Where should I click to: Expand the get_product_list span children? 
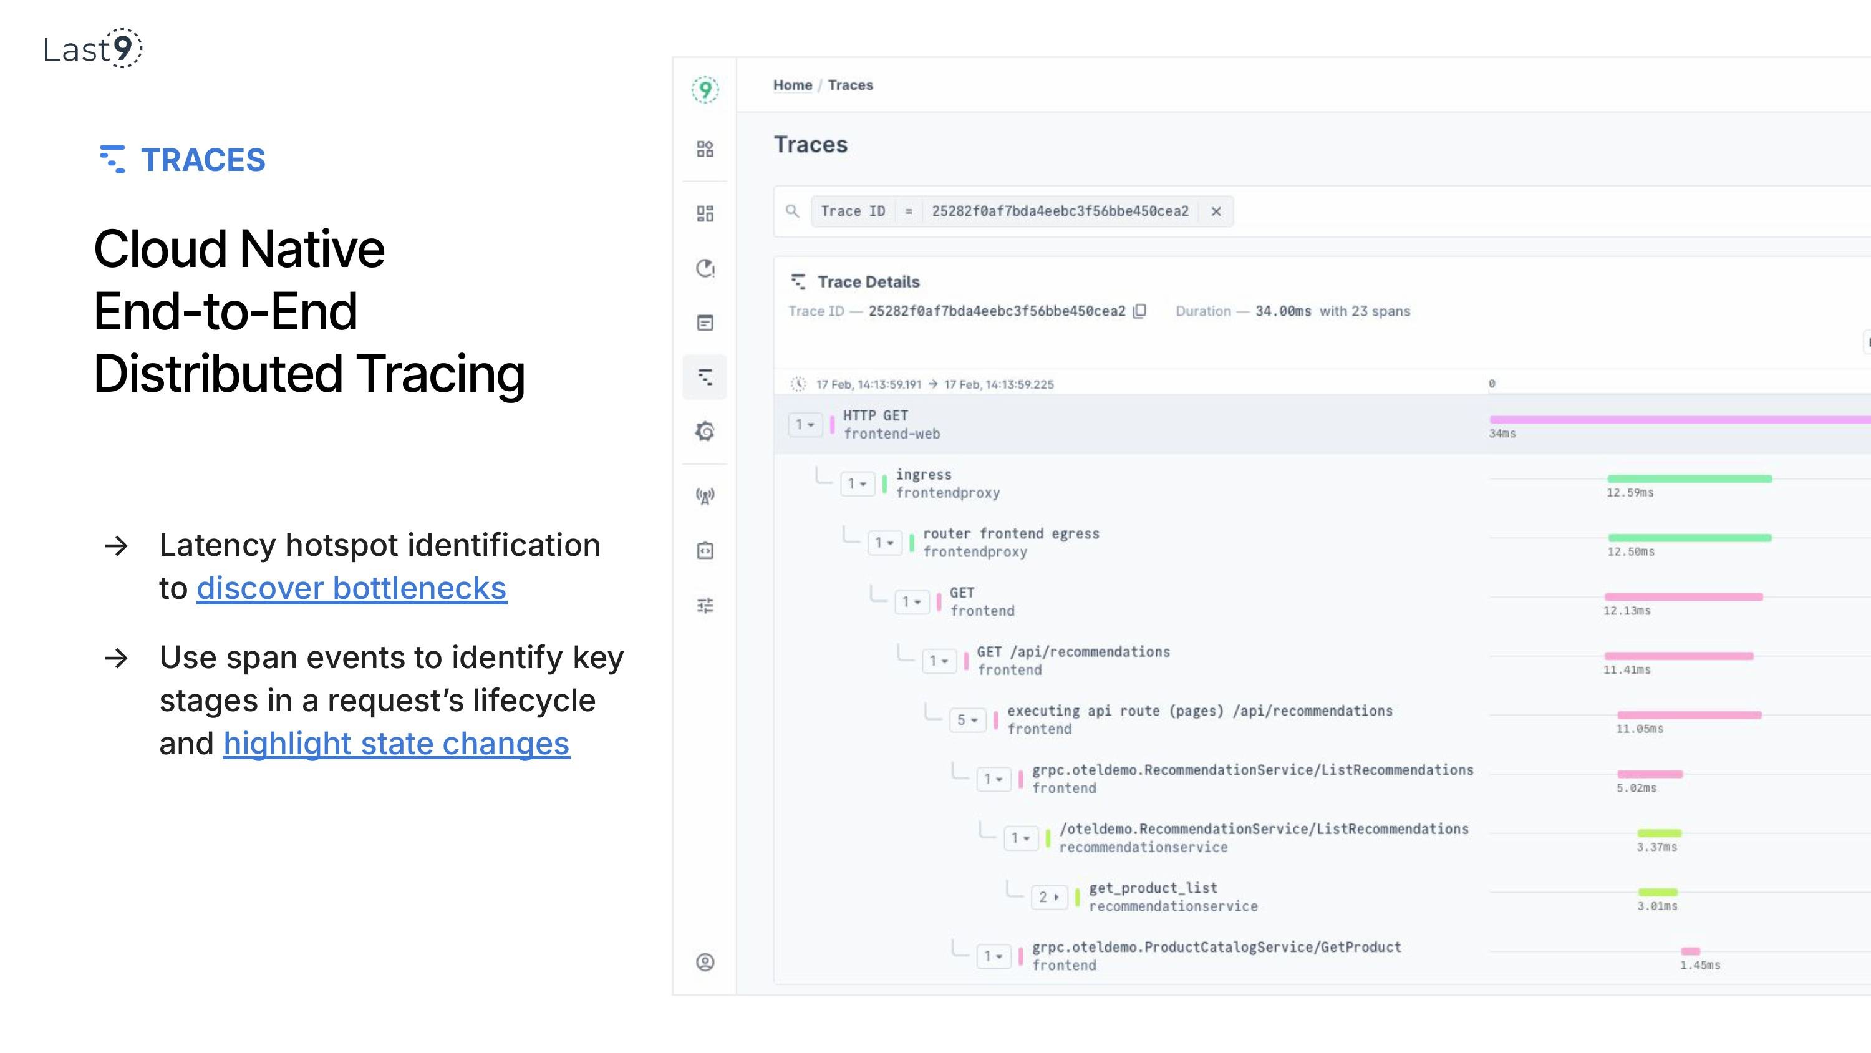[x=1048, y=898]
